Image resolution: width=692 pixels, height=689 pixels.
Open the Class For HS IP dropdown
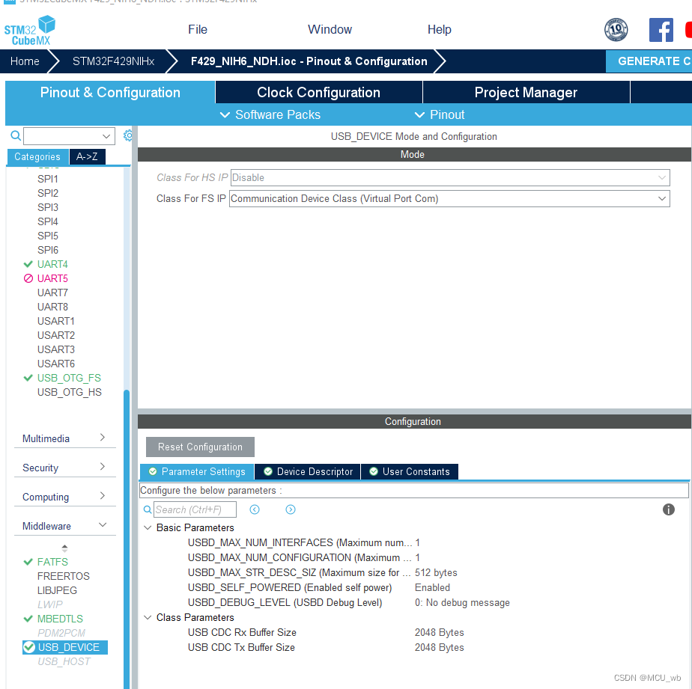[x=449, y=177]
